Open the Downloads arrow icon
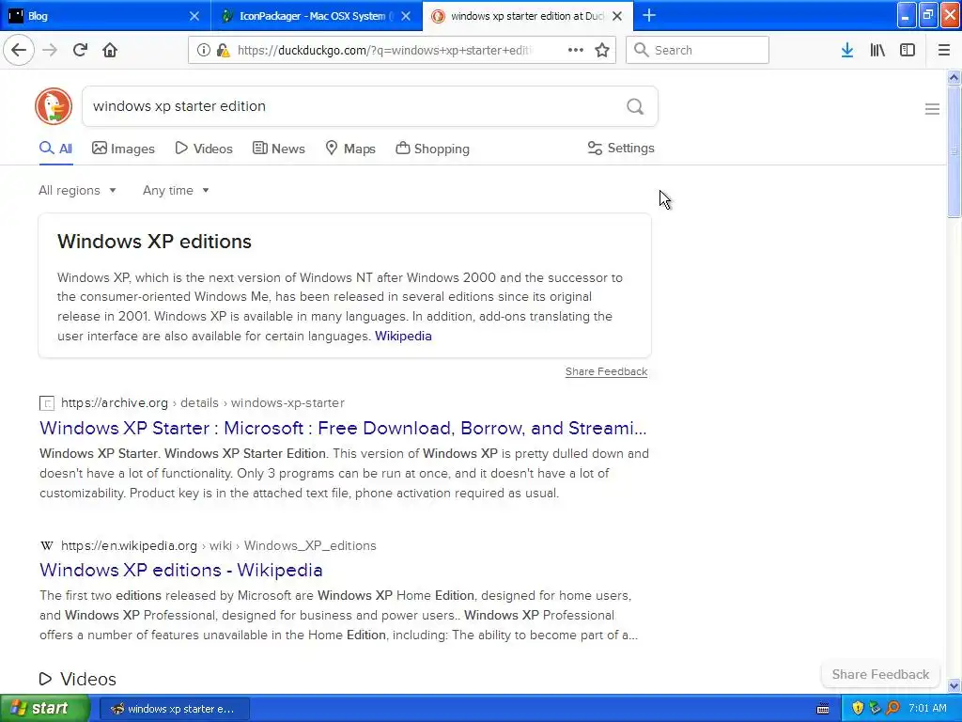The height and width of the screenshot is (722, 962). [x=847, y=51]
